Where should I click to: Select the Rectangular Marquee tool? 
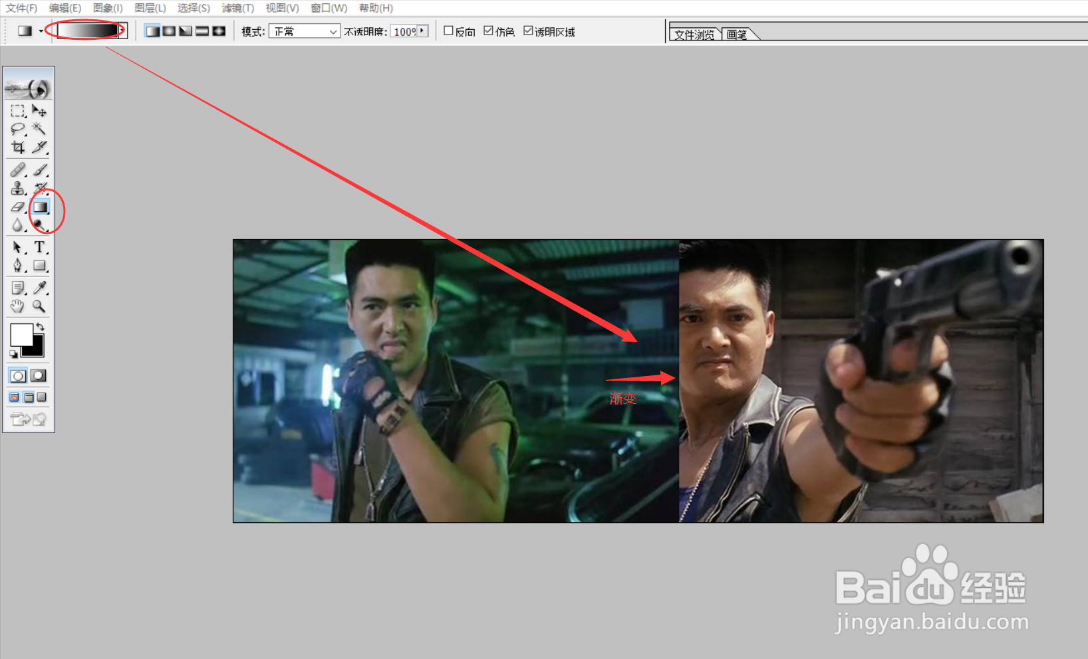click(x=18, y=110)
